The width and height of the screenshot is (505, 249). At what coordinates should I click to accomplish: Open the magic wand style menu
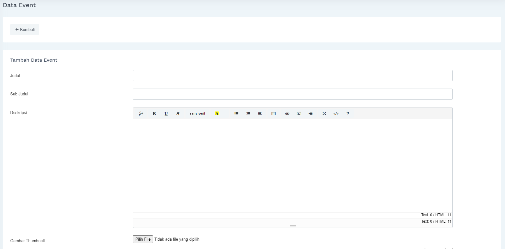click(x=141, y=114)
